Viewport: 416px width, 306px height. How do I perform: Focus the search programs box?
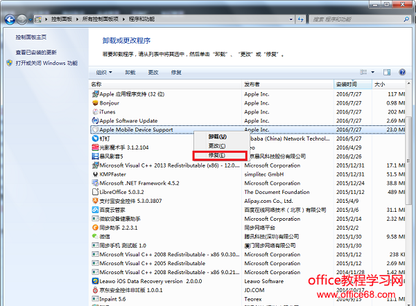[356, 19]
